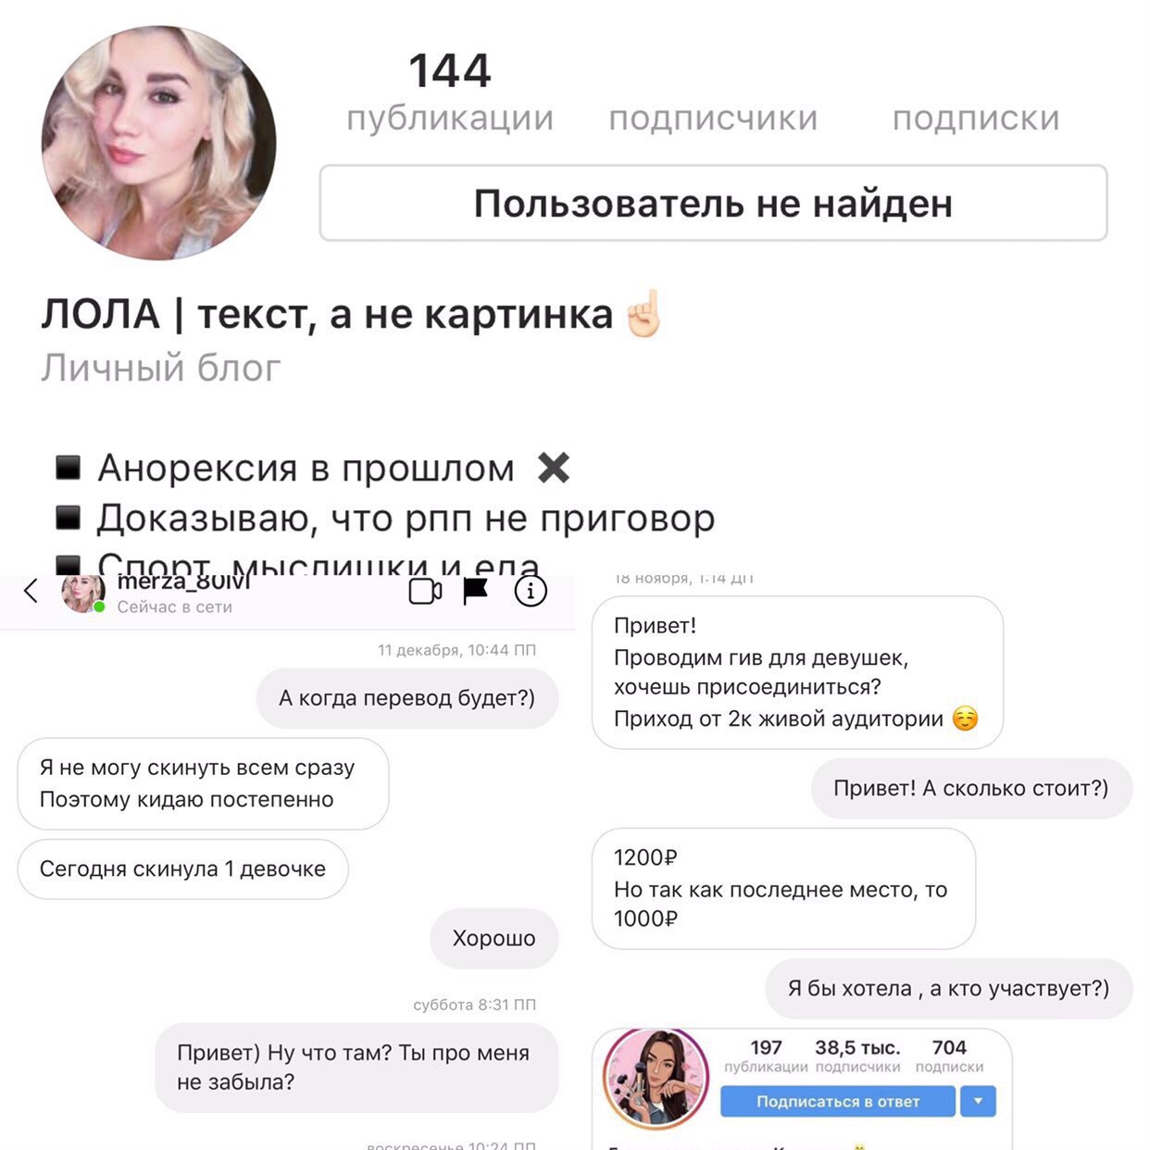
Task: Tap the back arrow in chat header
Action: 31,591
